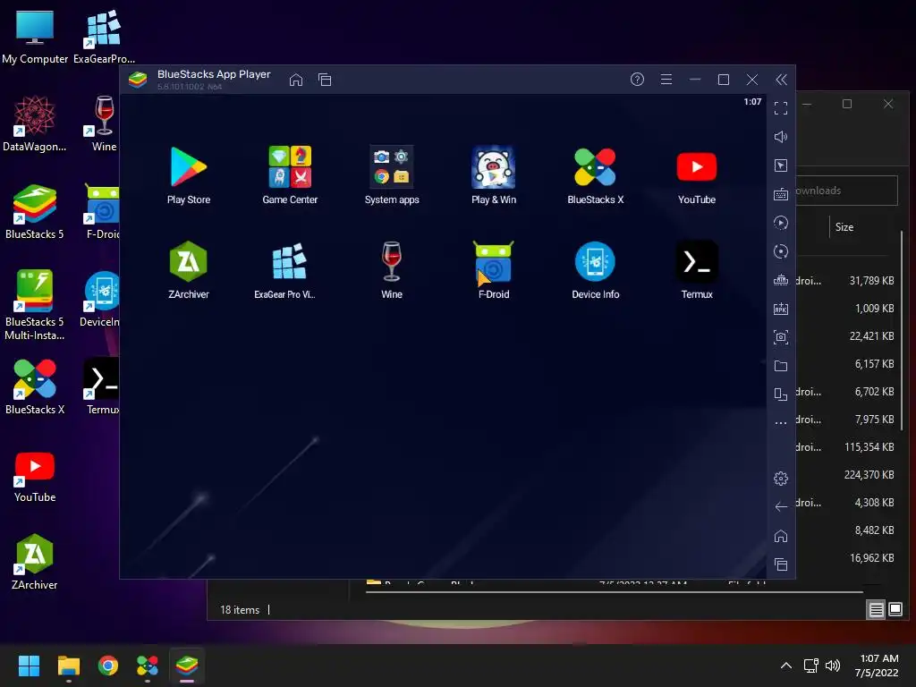
Task: Click the Android back arrow in sidebar
Action: click(781, 506)
